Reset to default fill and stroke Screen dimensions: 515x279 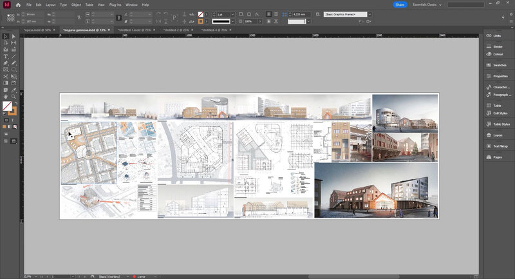click(5, 113)
